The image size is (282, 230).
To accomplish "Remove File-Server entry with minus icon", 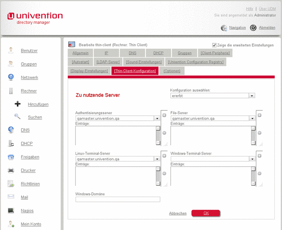I will (259, 133).
